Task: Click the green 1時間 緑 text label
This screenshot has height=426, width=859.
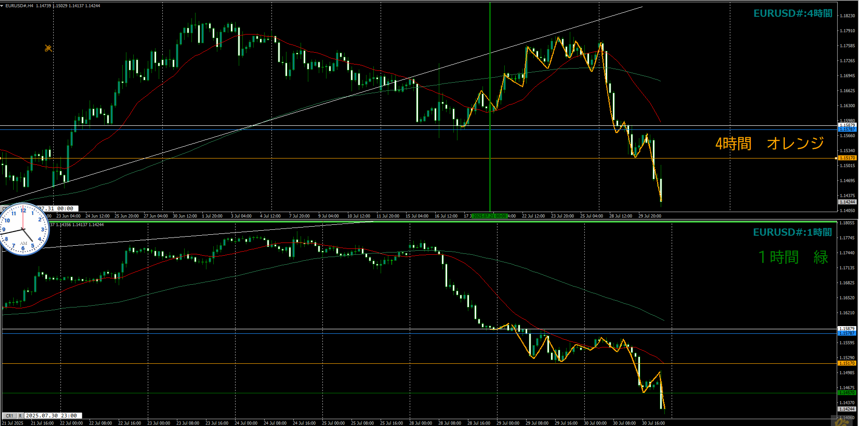Action: click(793, 257)
